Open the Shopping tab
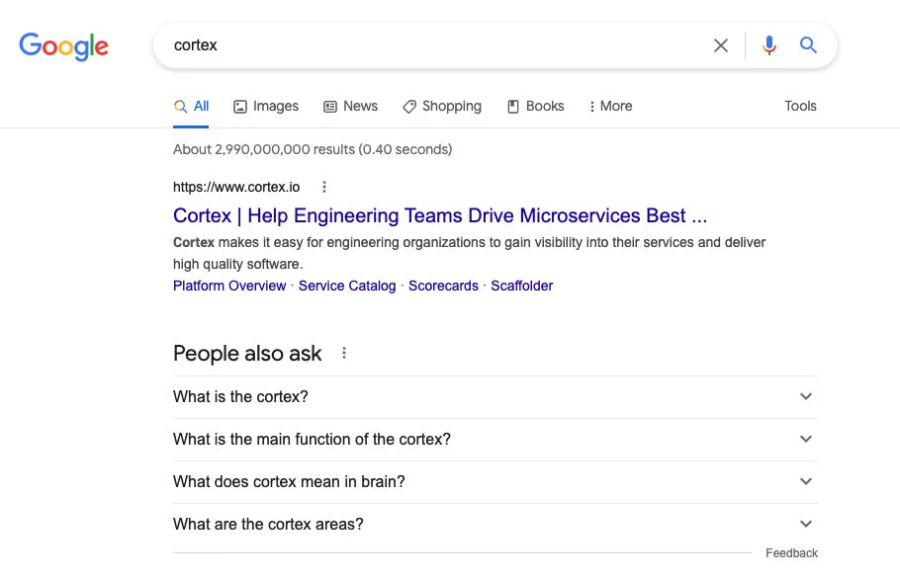Image resolution: width=900 pixels, height=581 pixels. pos(442,106)
